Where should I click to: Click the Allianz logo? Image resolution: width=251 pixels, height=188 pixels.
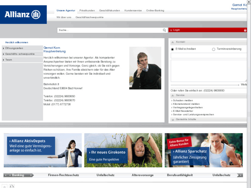point(23,14)
